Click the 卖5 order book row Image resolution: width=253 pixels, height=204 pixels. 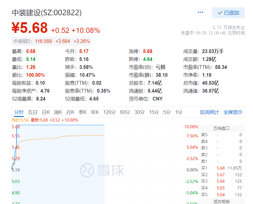pyautogui.click(x=221, y=135)
